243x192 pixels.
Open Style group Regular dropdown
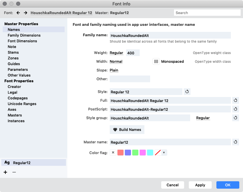[x=203, y=118]
